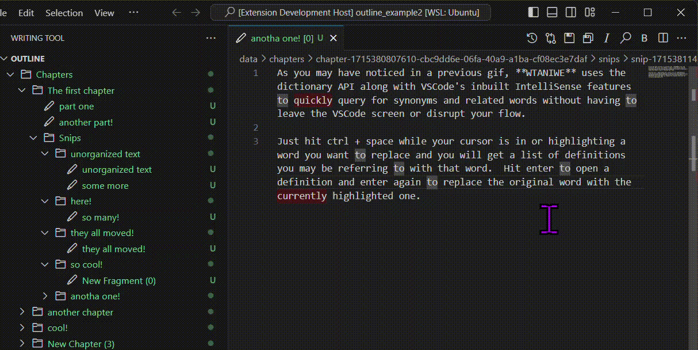Image resolution: width=698 pixels, height=350 pixels.
Task: Click the folder icon of another chapter
Action: 37,312
